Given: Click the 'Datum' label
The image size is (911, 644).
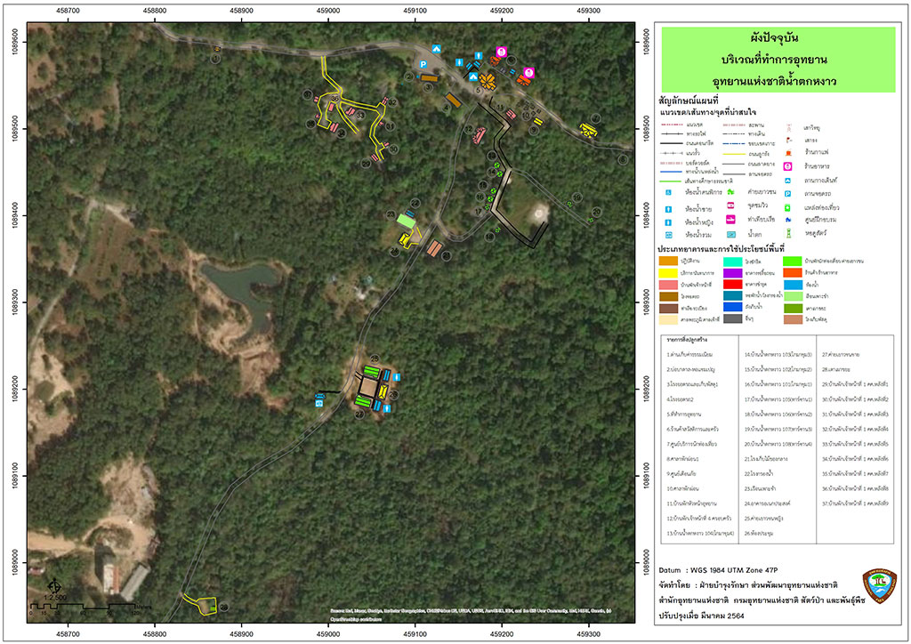Looking at the screenshot, I should [670, 570].
